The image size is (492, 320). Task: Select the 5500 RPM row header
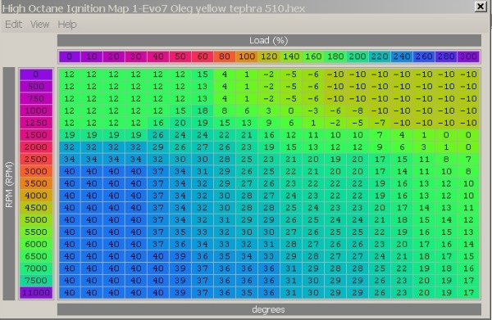[36, 232]
